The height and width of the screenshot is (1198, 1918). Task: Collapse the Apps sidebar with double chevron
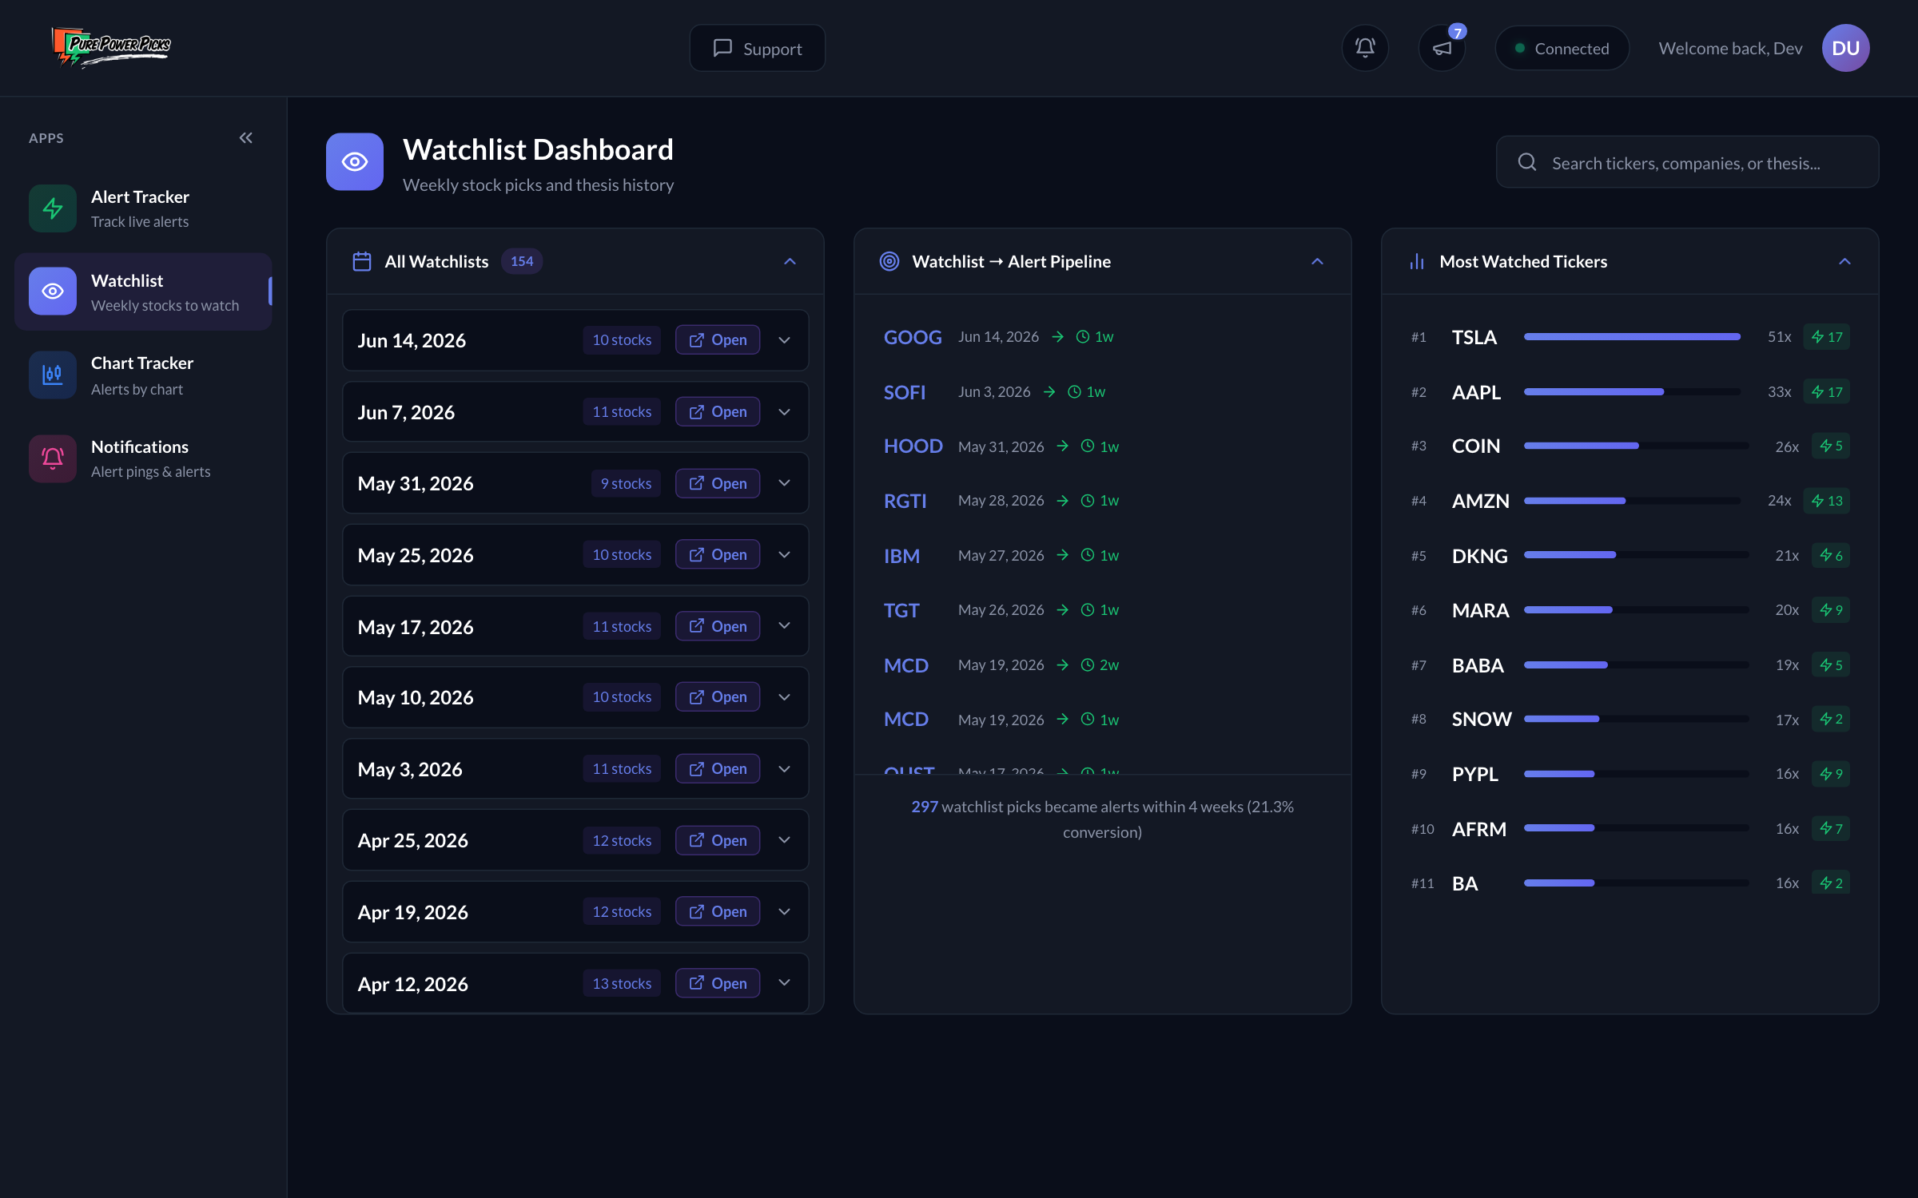coord(246,138)
